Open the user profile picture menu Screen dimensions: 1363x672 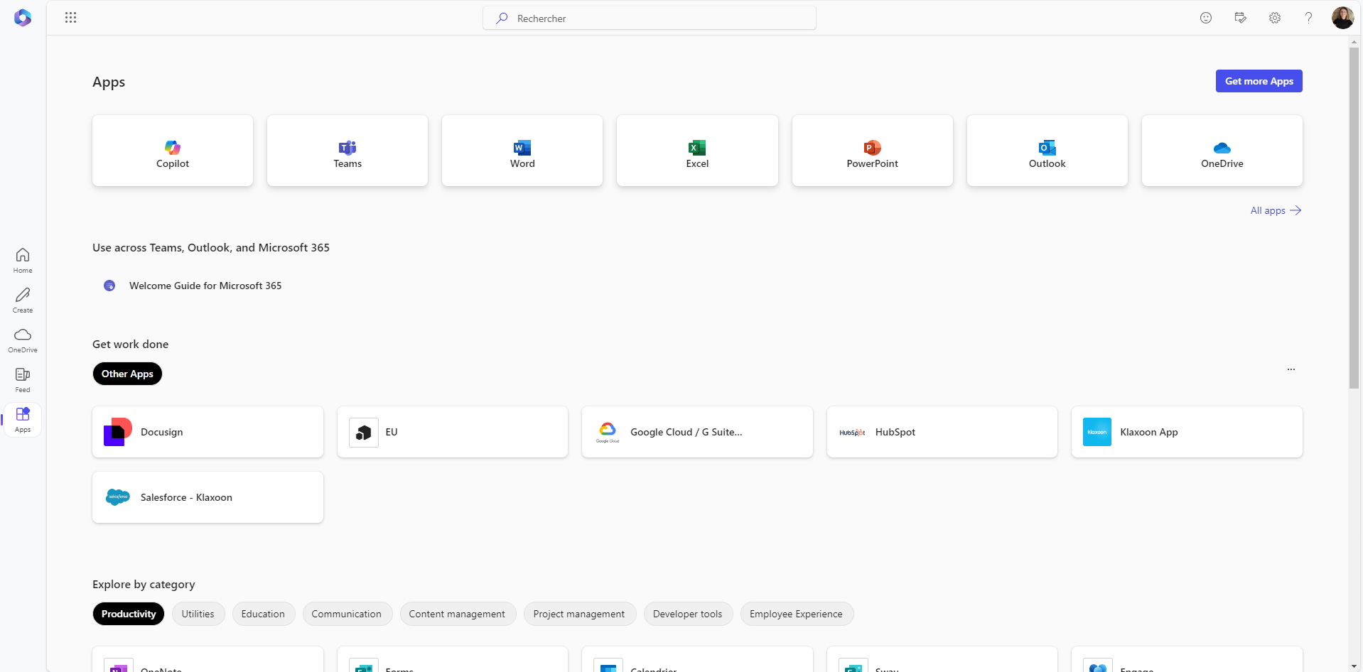point(1342,18)
